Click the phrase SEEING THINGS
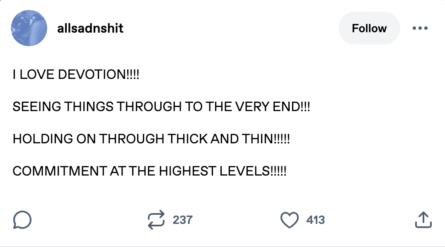The height and width of the screenshot is (247, 445). [63, 107]
